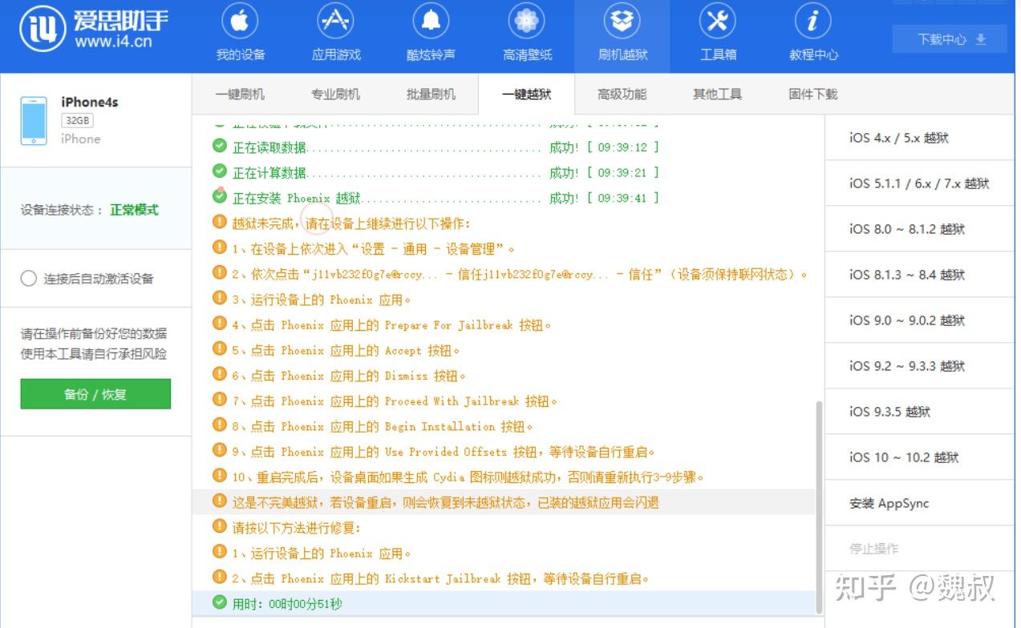Switch to 其他工具 tab
Viewport: 1021px width, 628px height.
[717, 95]
